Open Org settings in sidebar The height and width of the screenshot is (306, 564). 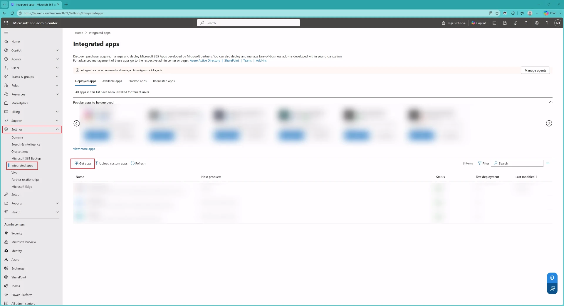pyautogui.click(x=20, y=152)
